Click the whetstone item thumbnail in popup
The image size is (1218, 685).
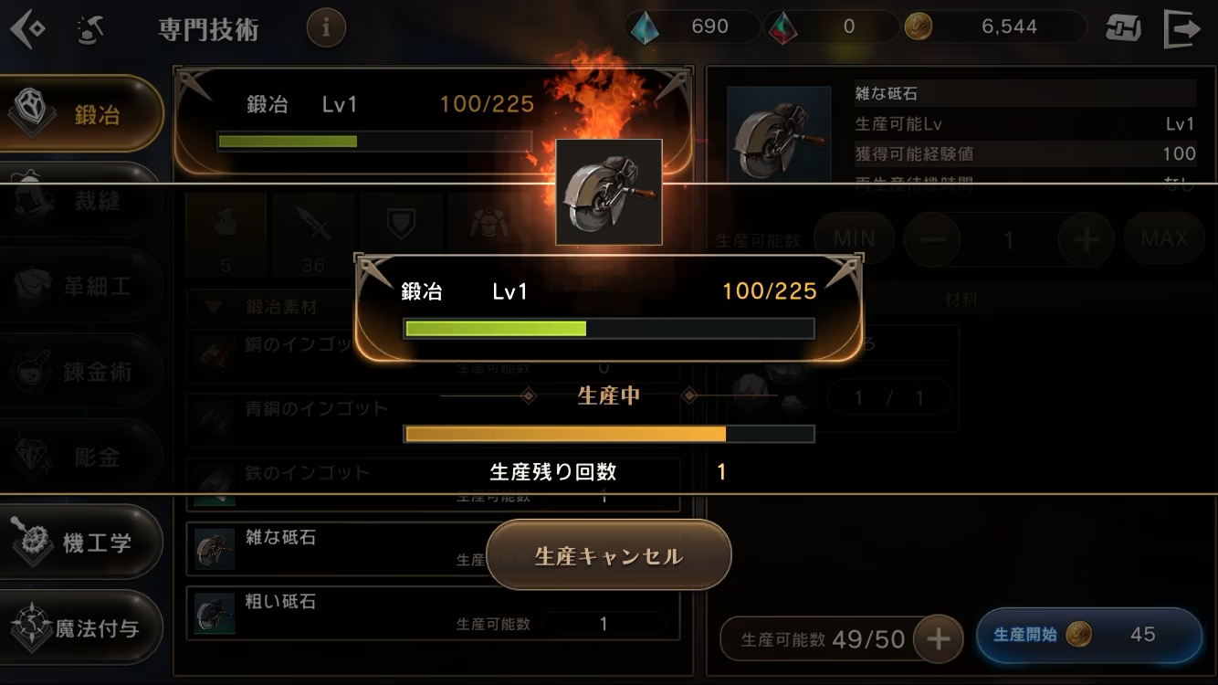[x=609, y=193]
